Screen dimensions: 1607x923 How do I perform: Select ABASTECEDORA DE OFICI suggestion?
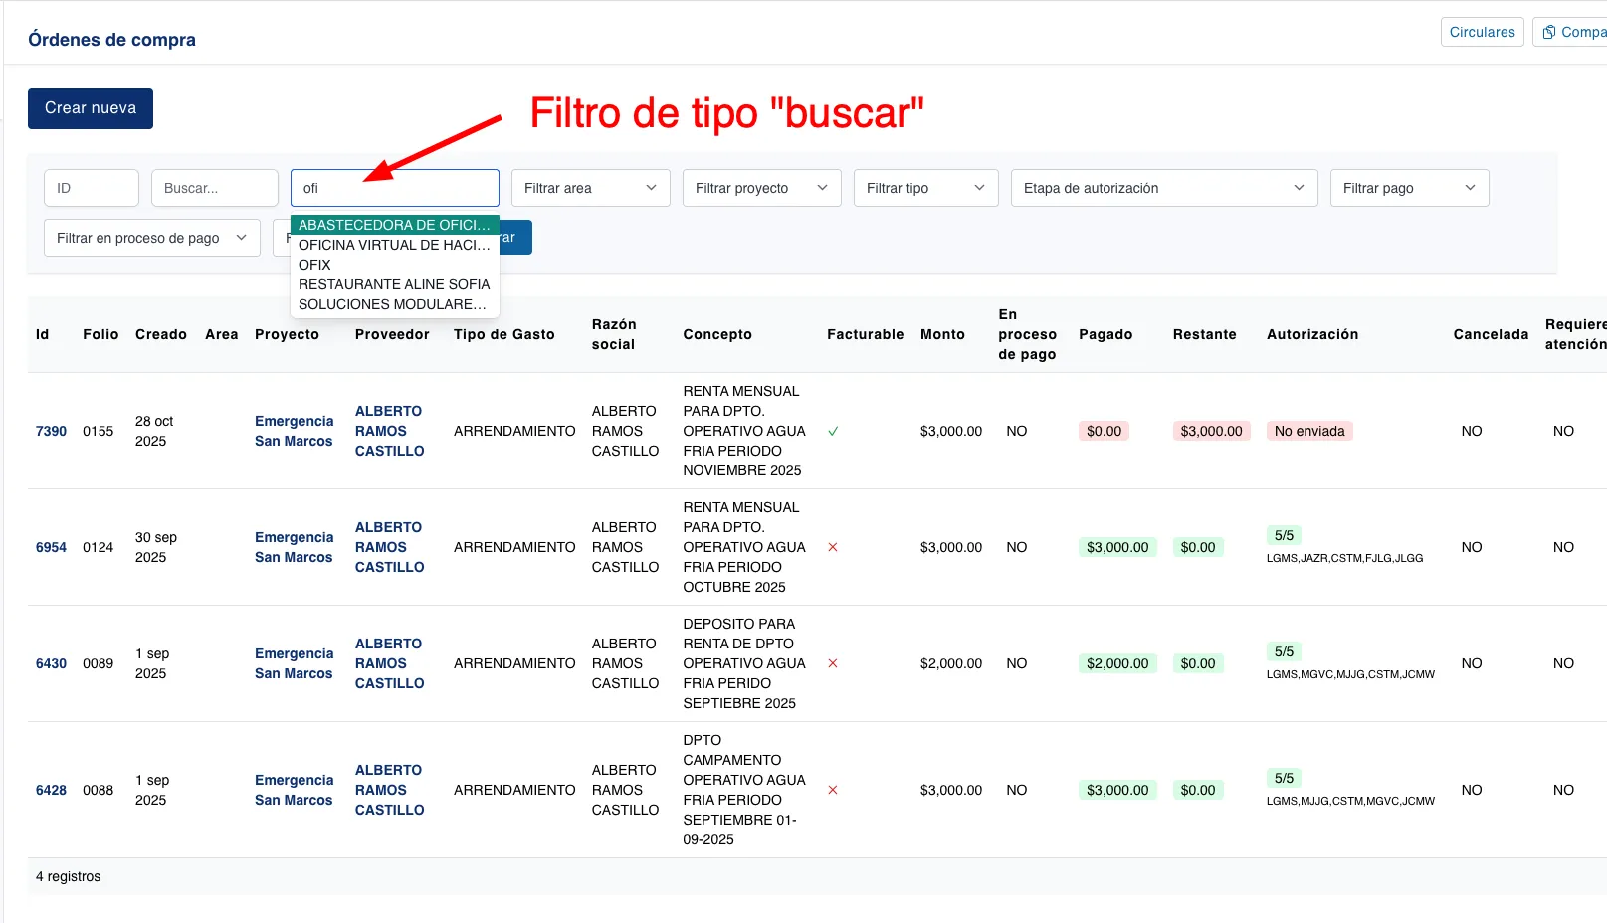[x=394, y=225]
